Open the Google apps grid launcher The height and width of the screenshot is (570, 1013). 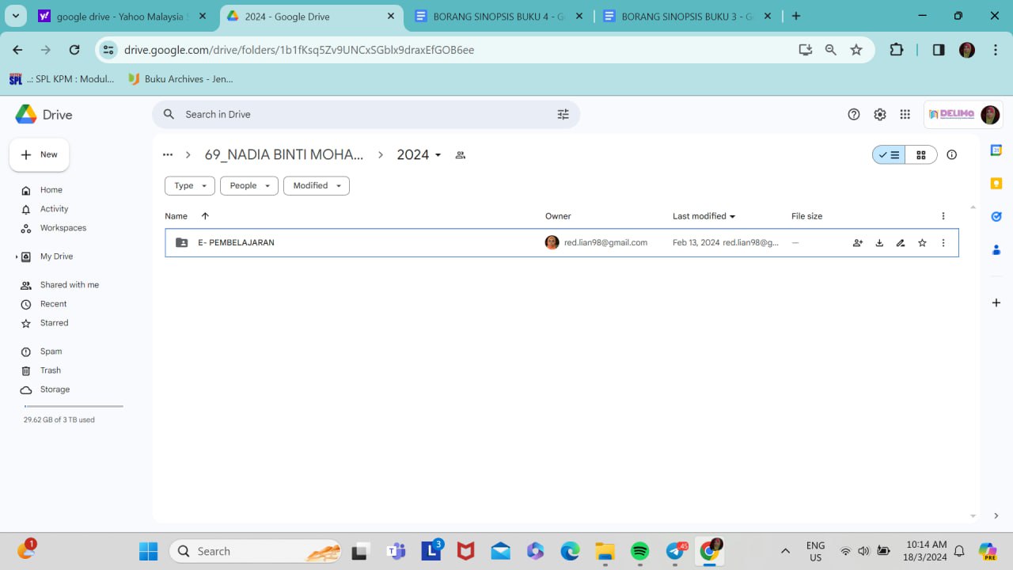(x=905, y=114)
